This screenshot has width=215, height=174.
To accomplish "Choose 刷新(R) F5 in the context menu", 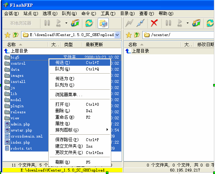I will [x=80, y=162].
